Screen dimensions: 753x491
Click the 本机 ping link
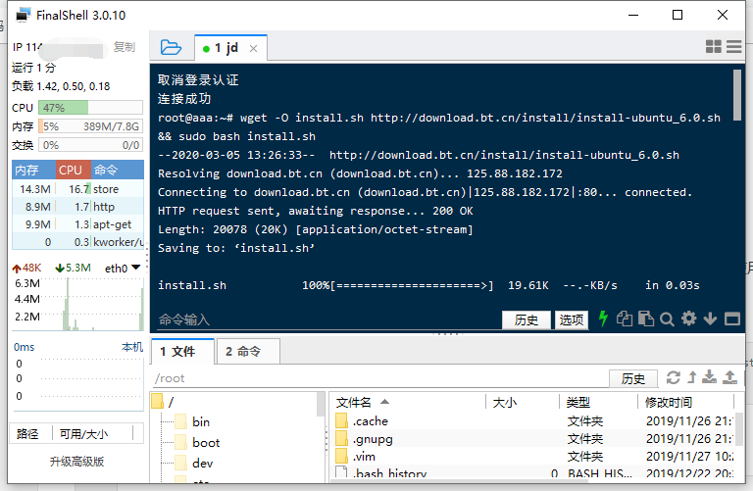(x=132, y=347)
